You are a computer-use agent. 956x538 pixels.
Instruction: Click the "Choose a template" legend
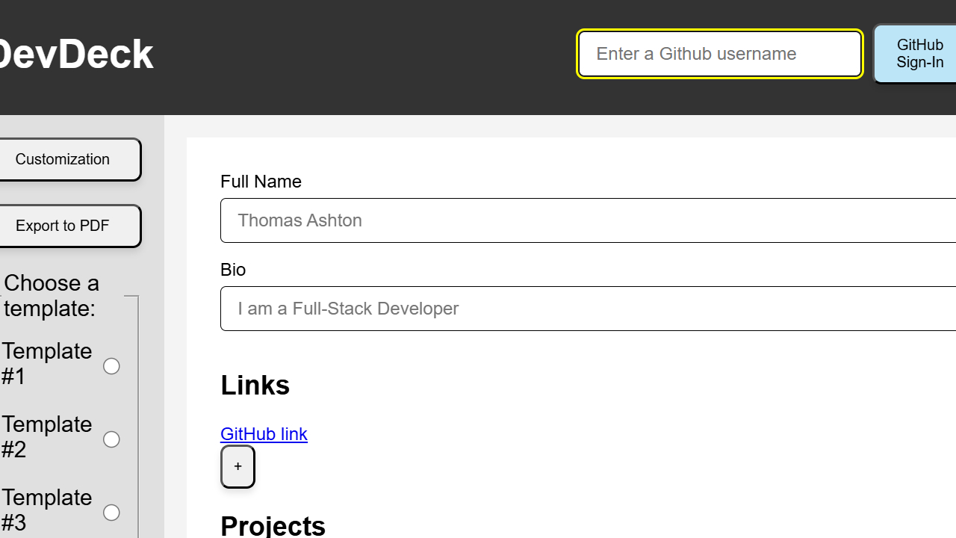pos(52,295)
